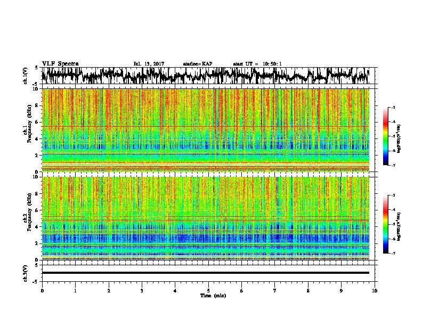Select the date label "Jul 13, 2017"
Viewport: 422px width, 326px height.
(149, 64)
